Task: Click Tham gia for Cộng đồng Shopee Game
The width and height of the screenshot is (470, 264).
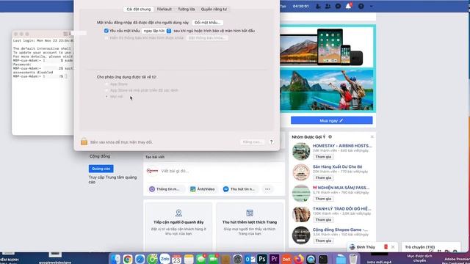Action: coord(323,241)
